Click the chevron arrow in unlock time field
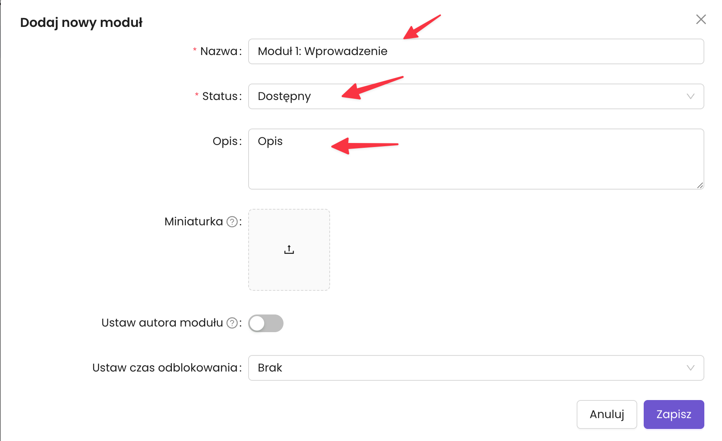 (x=690, y=368)
